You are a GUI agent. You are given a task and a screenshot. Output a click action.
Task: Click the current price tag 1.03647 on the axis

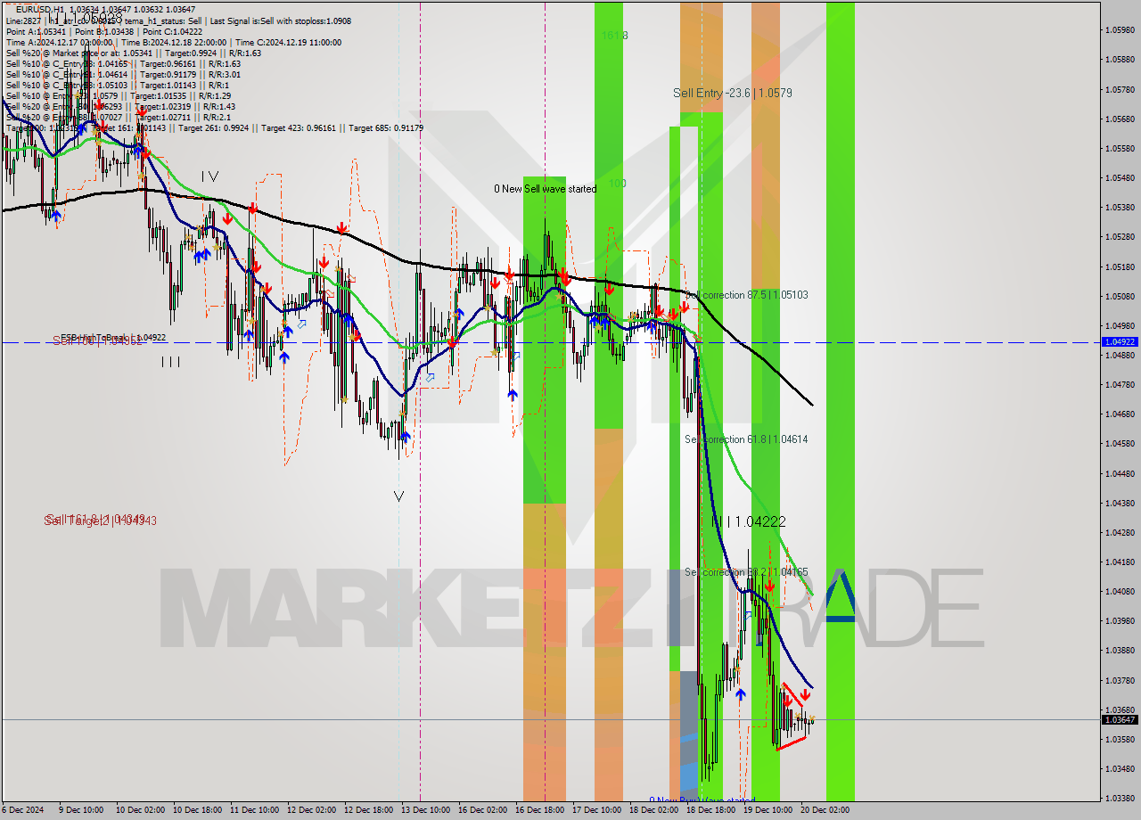pos(1120,719)
